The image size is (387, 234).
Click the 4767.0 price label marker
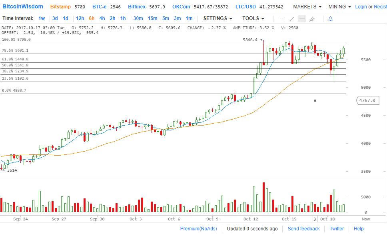(x=367, y=100)
